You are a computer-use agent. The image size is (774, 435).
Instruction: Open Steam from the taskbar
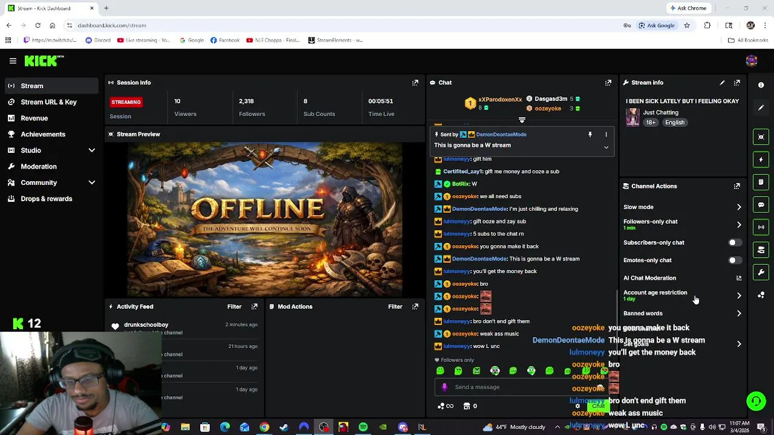284,427
